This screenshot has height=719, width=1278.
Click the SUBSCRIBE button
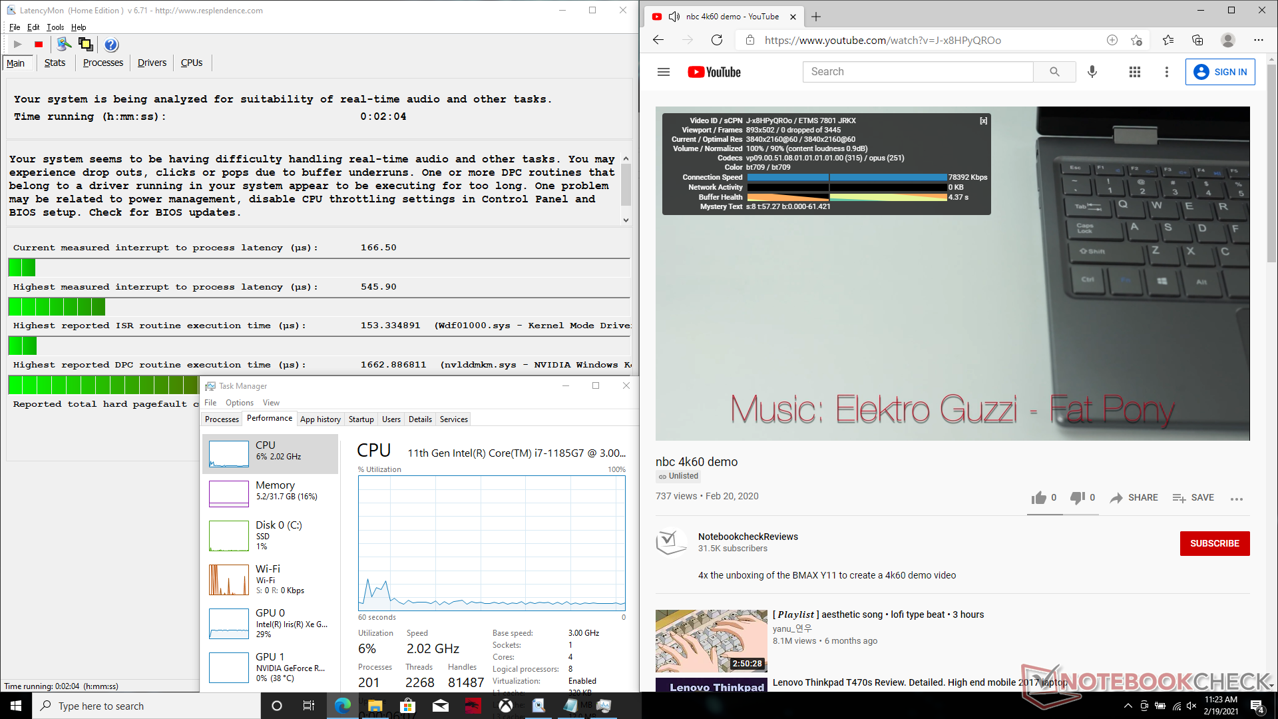1214,543
